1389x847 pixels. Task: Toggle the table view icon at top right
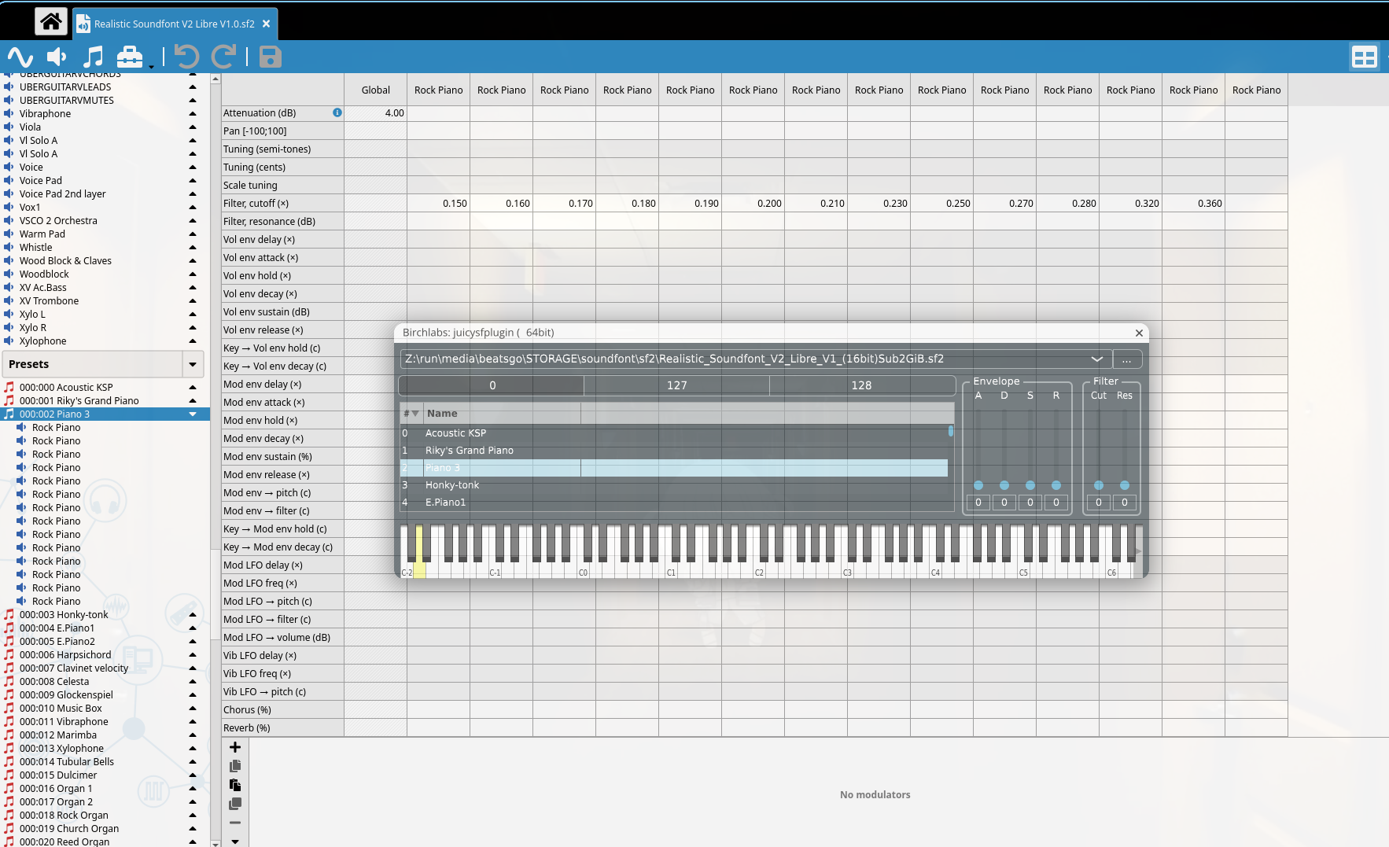(1364, 57)
